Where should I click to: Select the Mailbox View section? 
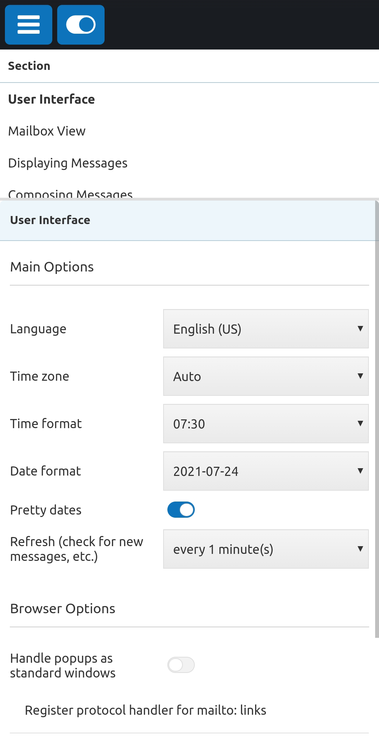coord(46,131)
